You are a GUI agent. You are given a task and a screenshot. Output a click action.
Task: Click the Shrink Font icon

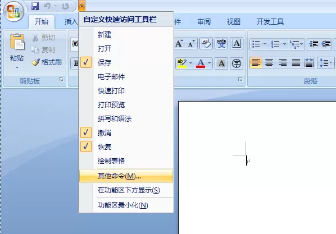tap(191, 43)
